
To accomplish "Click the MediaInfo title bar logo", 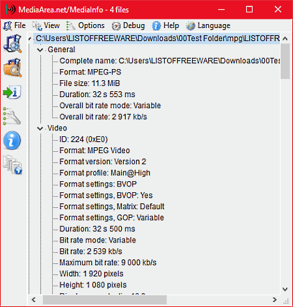I will [10, 10].
